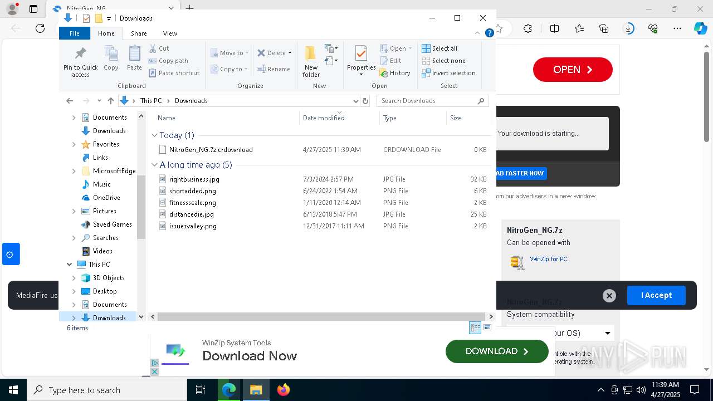This screenshot has width=713, height=401.
Task: Collapse the A long time ago group
Action: point(155,165)
